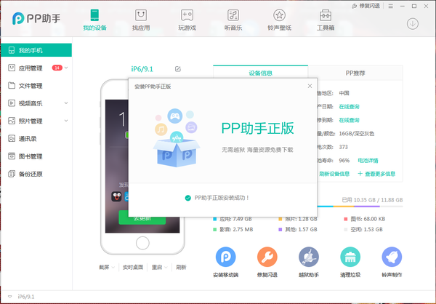Click the 图书: 68.00 KB storage entry

(365, 219)
